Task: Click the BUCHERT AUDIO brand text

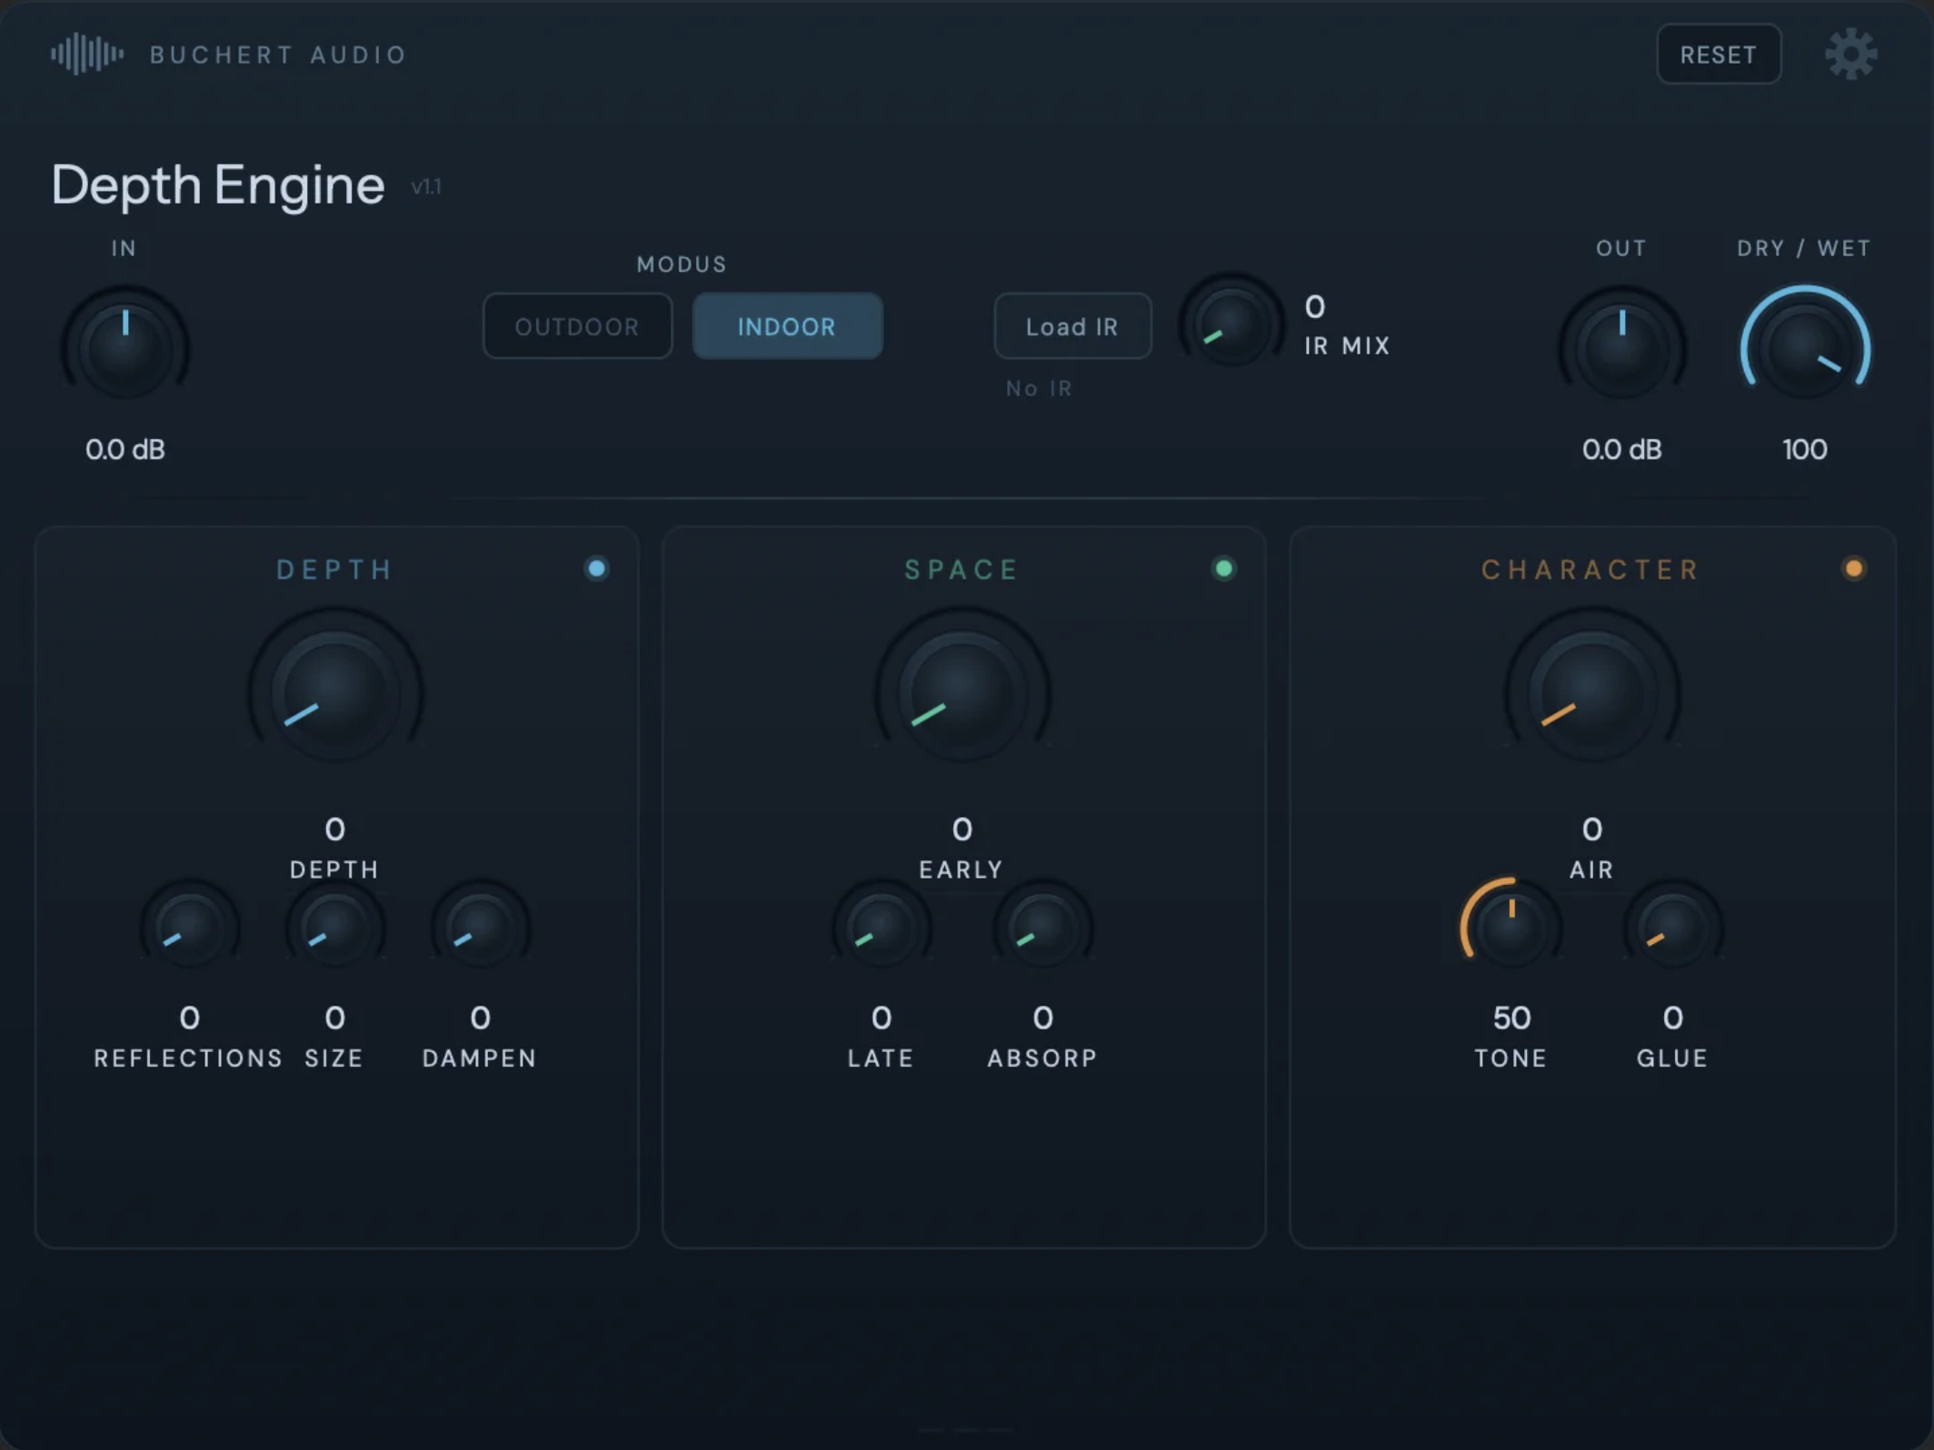Action: click(x=278, y=55)
